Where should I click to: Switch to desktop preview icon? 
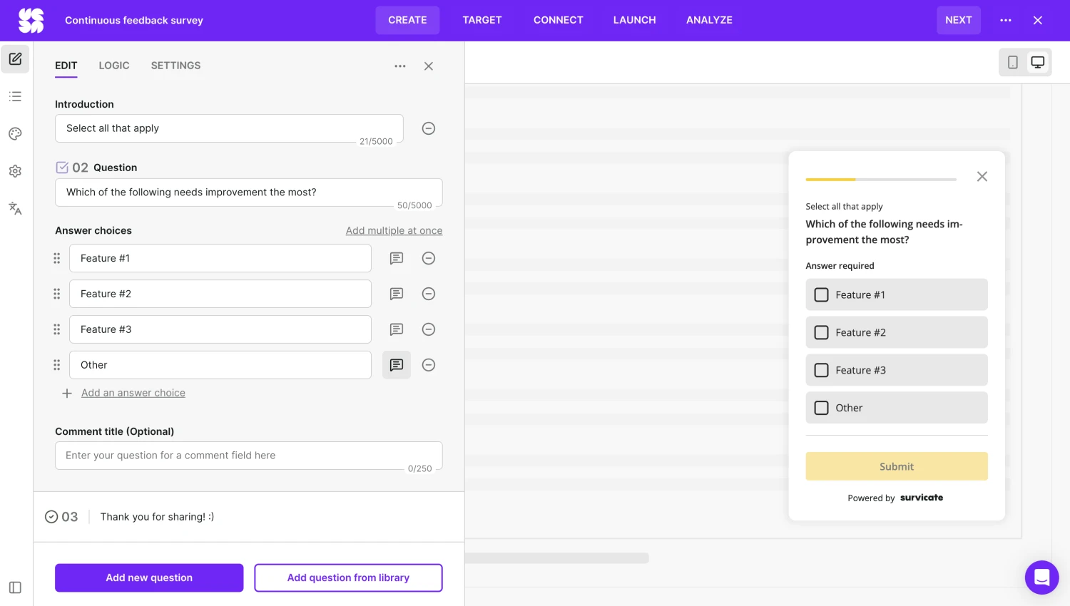click(x=1037, y=63)
